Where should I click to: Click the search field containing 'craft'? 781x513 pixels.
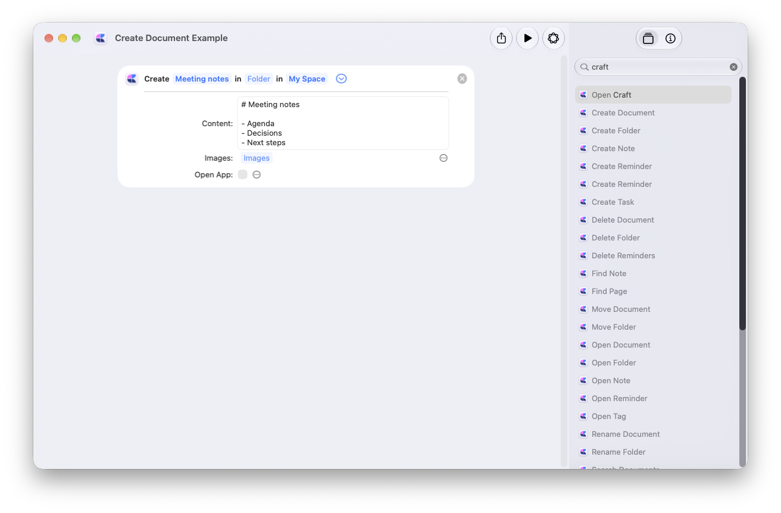point(658,67)
